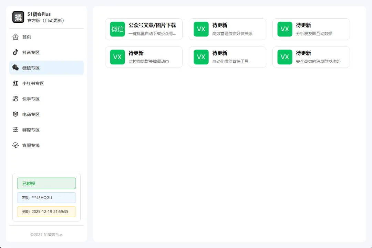Click 待更新 title above 安全高效的消息群发功能
The height and width of the screenshot is (248, 372).
pyautogui.click(x=303, y=53)
